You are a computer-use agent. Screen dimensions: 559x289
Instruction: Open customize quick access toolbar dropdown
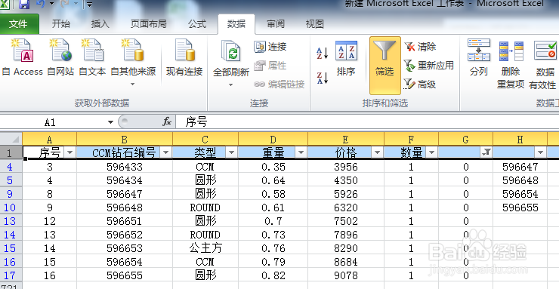pyautogui.click(x=89, y=5)
